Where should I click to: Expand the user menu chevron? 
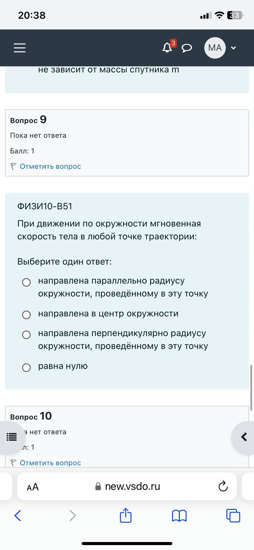[x=233, y=48]
